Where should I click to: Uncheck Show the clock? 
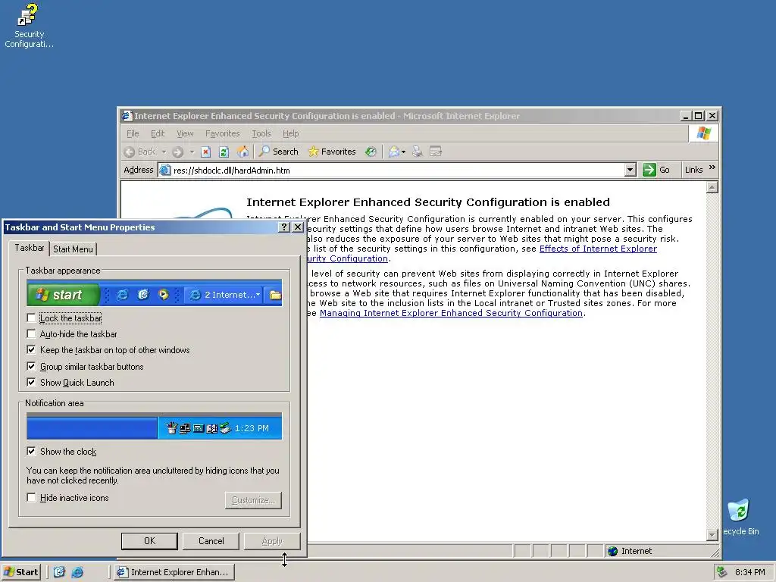(x=31, y=451)
